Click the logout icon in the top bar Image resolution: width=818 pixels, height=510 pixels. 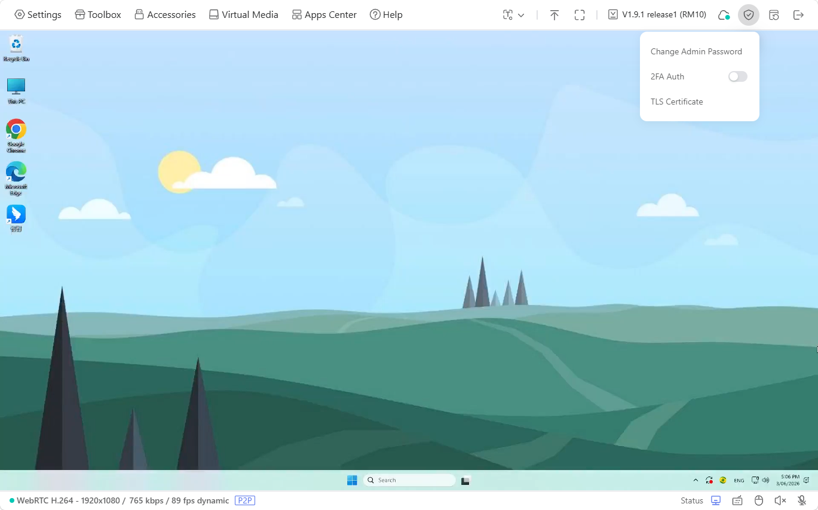(798, 15)
